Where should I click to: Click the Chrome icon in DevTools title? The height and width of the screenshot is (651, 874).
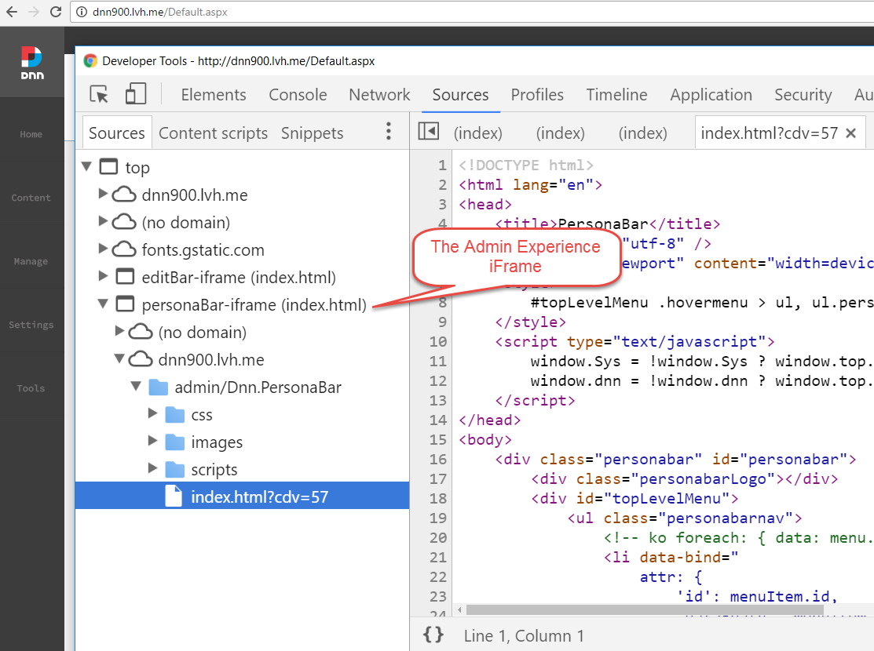[x=90, y=60]
